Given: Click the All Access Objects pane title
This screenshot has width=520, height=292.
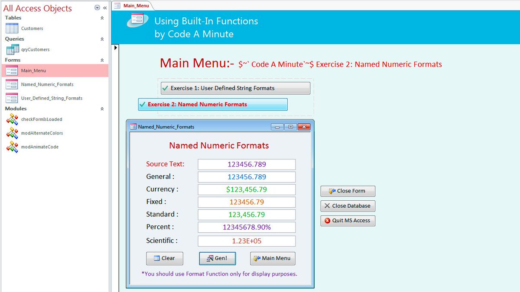Looking at the screenshot, I should pos(38,8).
